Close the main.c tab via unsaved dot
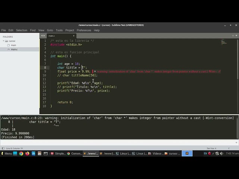 [x=74, y=36]
